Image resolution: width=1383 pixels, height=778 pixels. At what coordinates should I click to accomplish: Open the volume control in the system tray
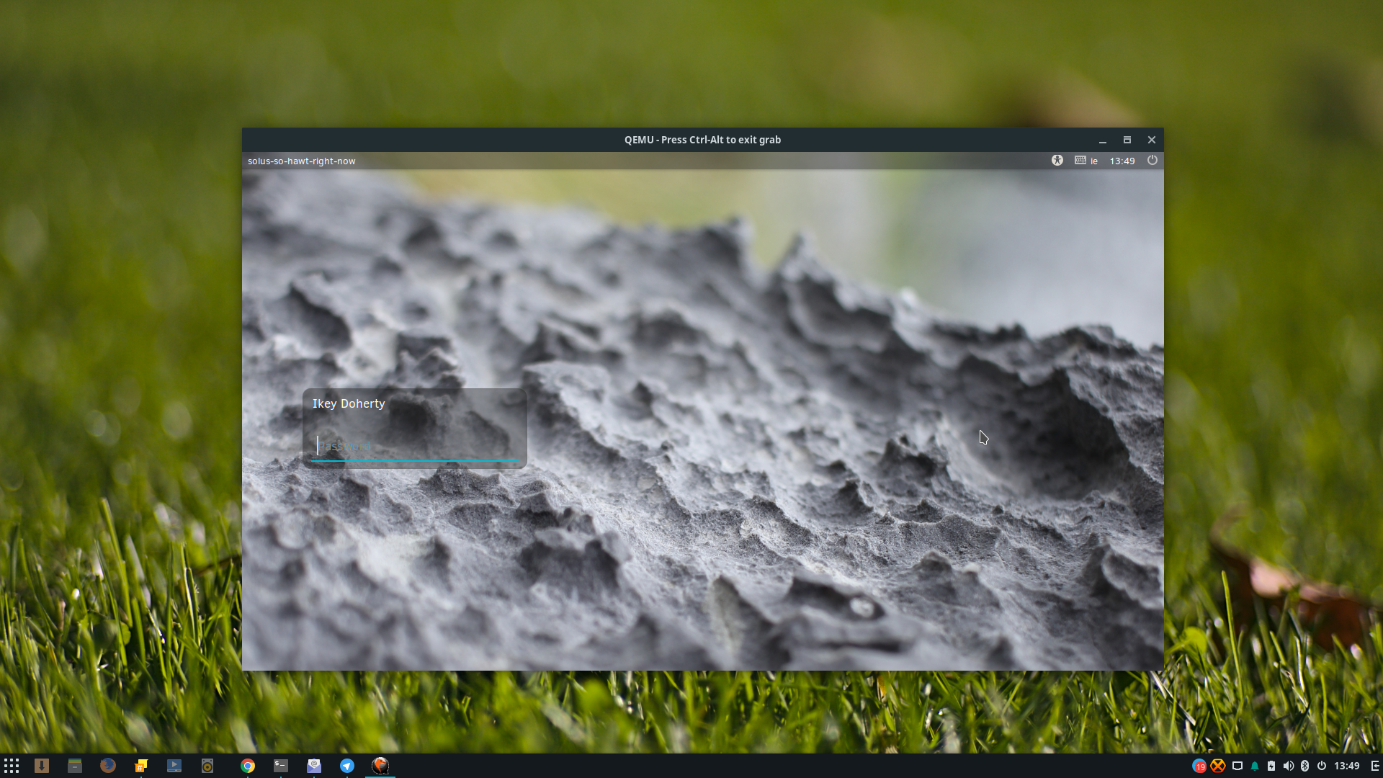[x=1288, y=766]
